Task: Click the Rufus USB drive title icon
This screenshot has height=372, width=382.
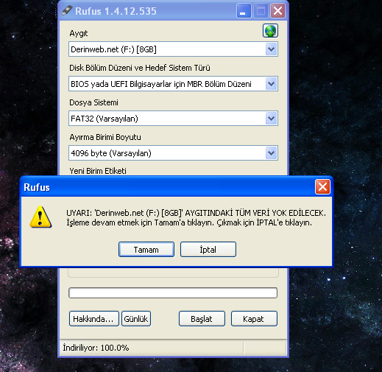Action: (66, 10)
